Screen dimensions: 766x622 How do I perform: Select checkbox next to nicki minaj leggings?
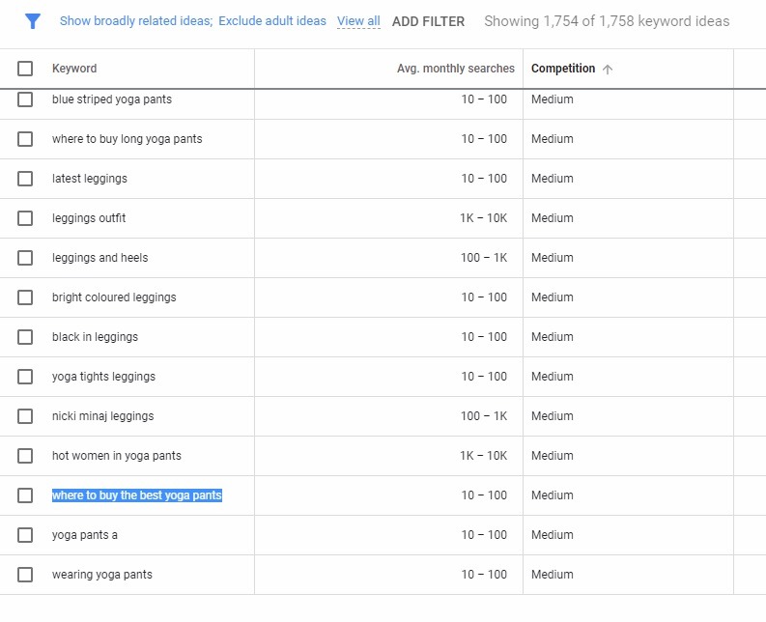25,416
